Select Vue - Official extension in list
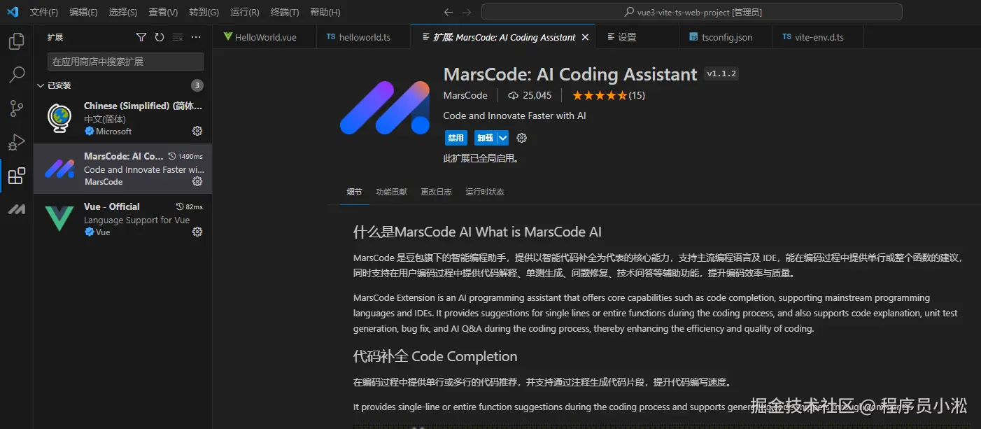981x429 pixels. click(x=122, y=219)
